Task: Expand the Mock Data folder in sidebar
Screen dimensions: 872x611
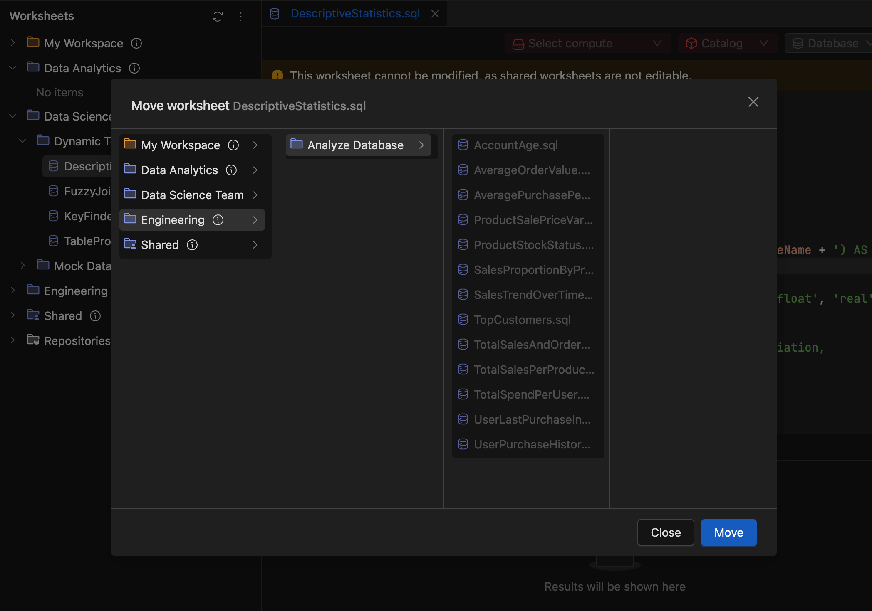Action: [x=23, y=266]
